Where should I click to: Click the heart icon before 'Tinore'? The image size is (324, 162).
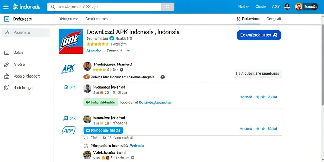[86, 137]
